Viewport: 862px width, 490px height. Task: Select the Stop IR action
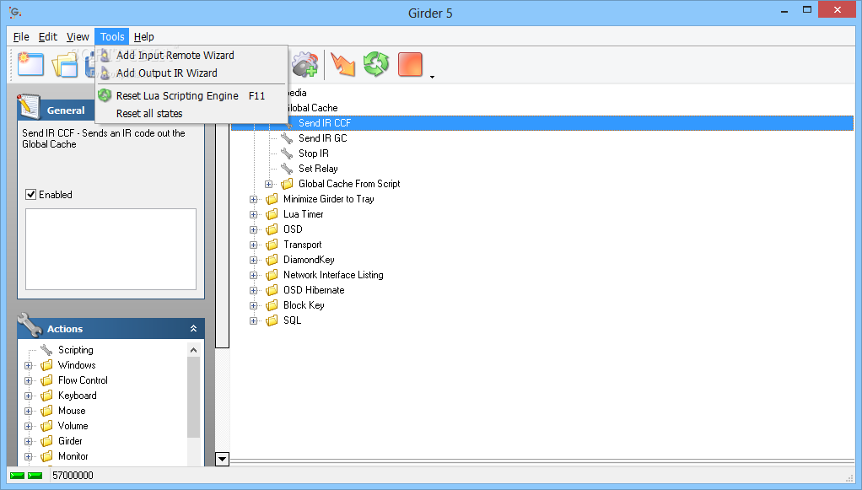click(314, 153)
